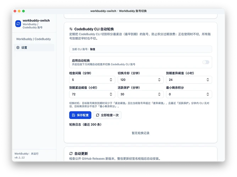Click the save disk icon in 保存配置
This screenshot has width=237, height=177.
[x=73, y=115]
